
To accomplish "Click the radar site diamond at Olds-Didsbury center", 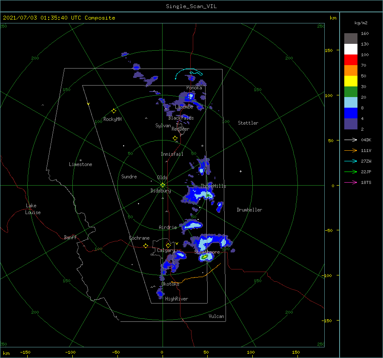I will (163, 185).
